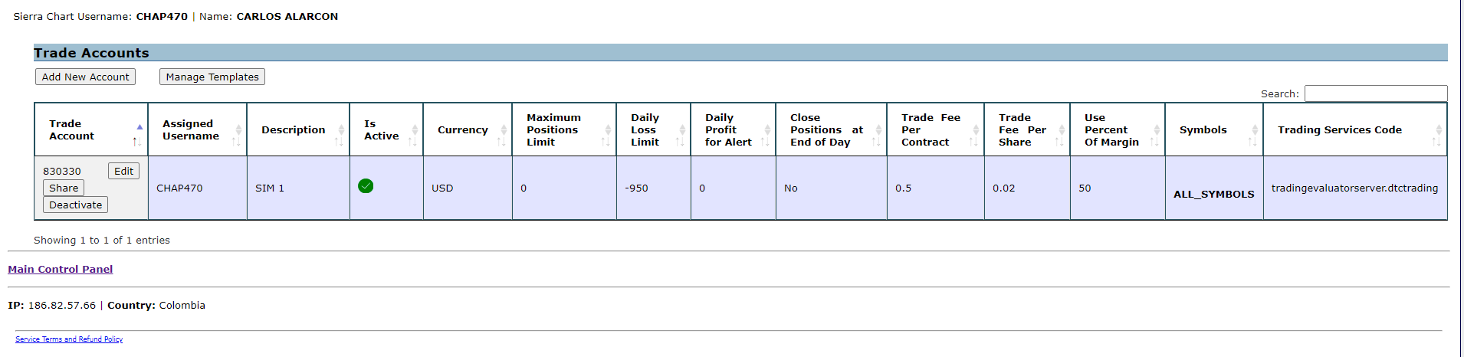The height and width of the screenshot is (357, 1464).
Task: Edit trade account 830330
Action: pyautogui.click(x=123, y=171)
